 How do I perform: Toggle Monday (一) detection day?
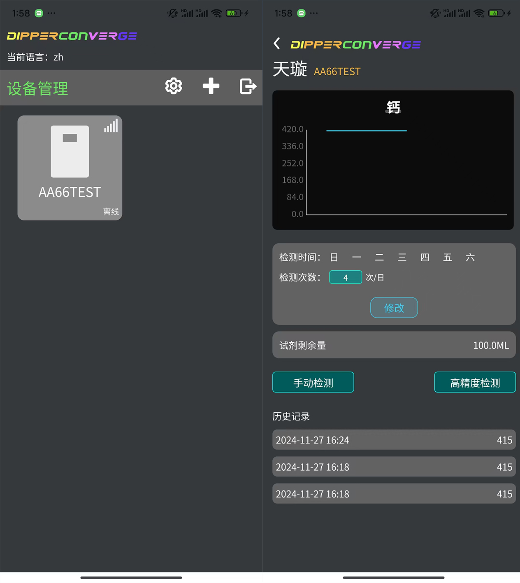[357, 258]
